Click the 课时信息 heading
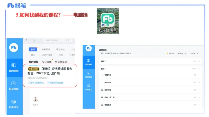The height and width of the screenshot is (117, 209). tap(103, 50)
